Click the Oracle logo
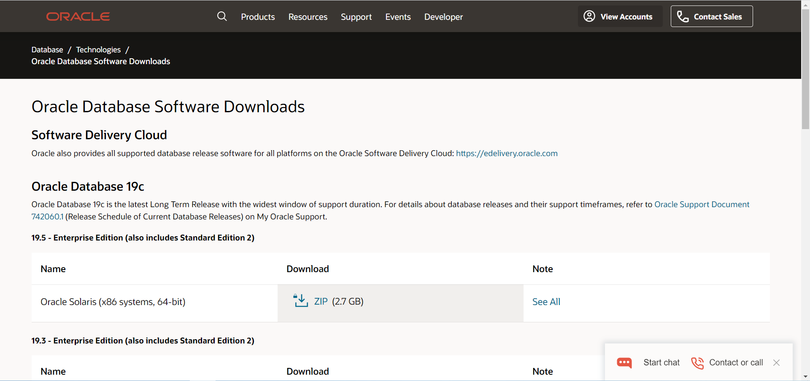 tap(78, 16)
